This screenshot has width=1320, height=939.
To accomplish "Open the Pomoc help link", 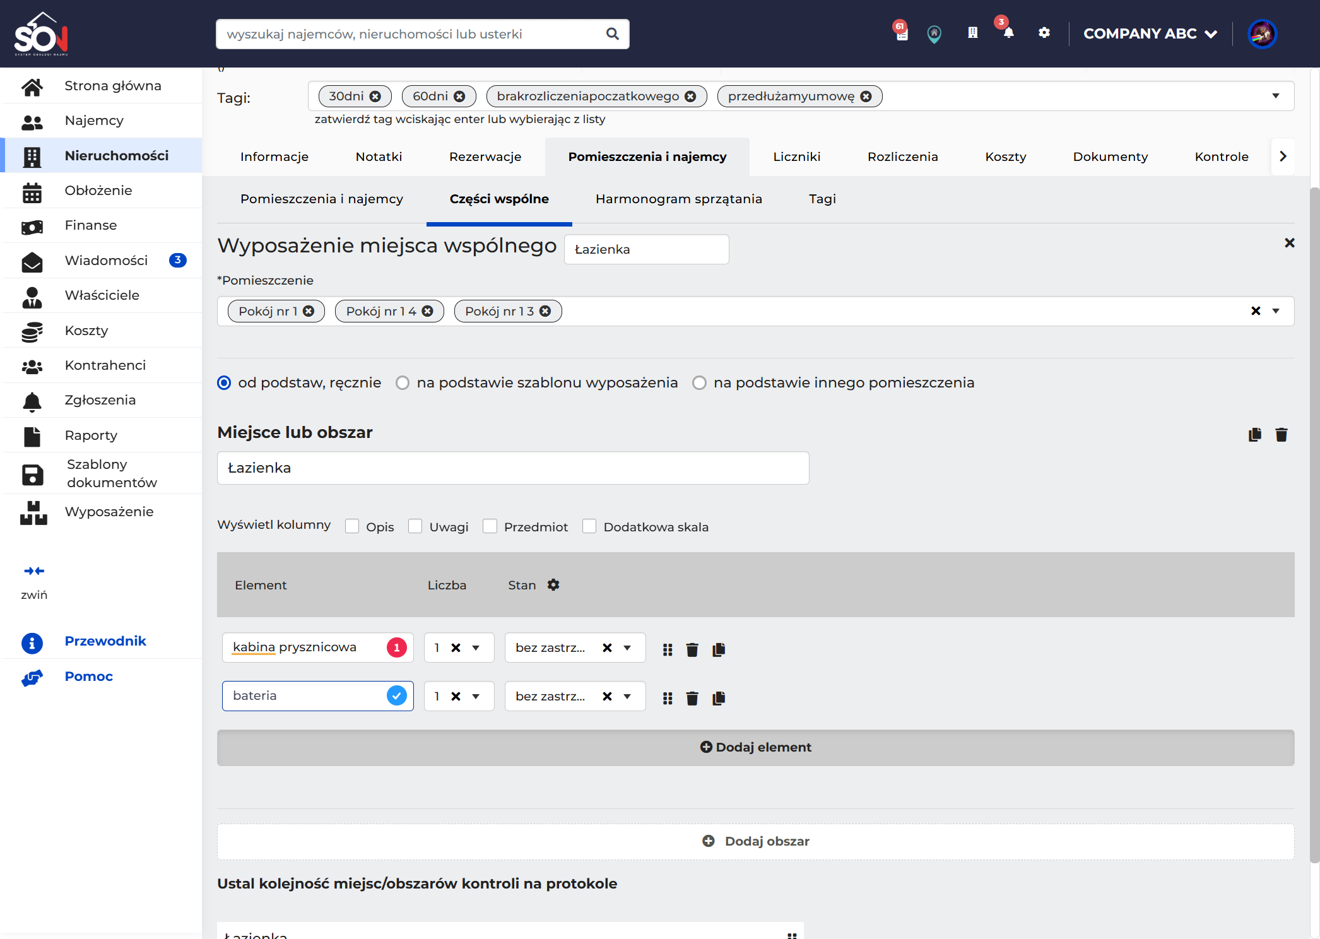I will [x=88, y=676].
